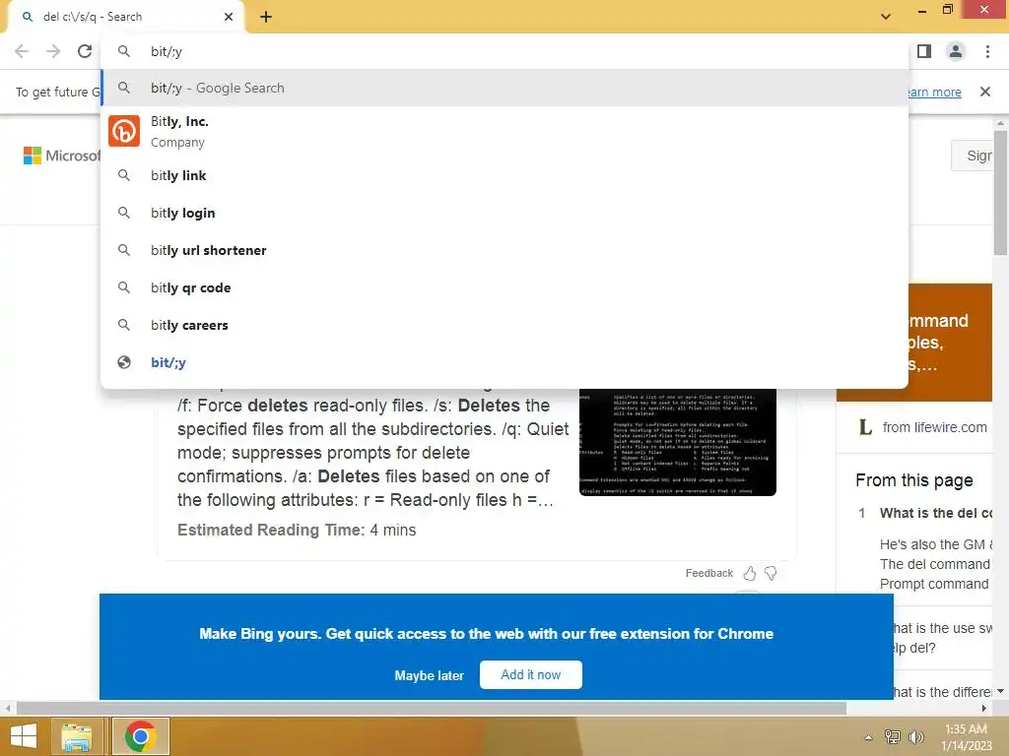
Task: Click the Sign in button
Action: click(973, 156)
